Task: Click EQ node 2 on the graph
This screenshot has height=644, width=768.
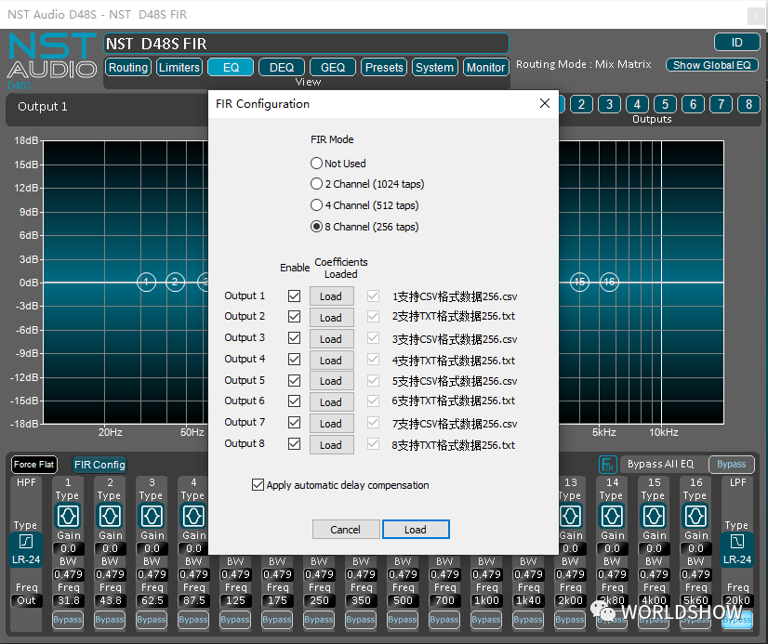Action: click(175, 282)
